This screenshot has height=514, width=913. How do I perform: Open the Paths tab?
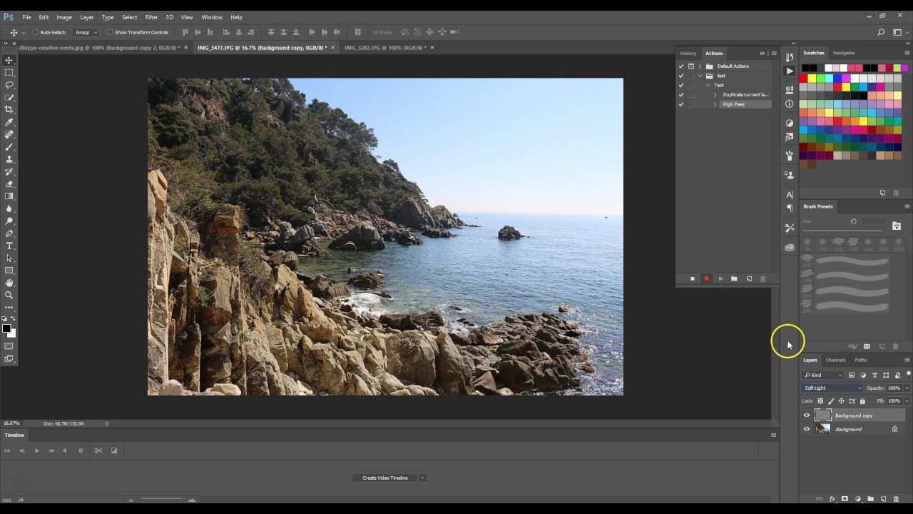point(861,360)
